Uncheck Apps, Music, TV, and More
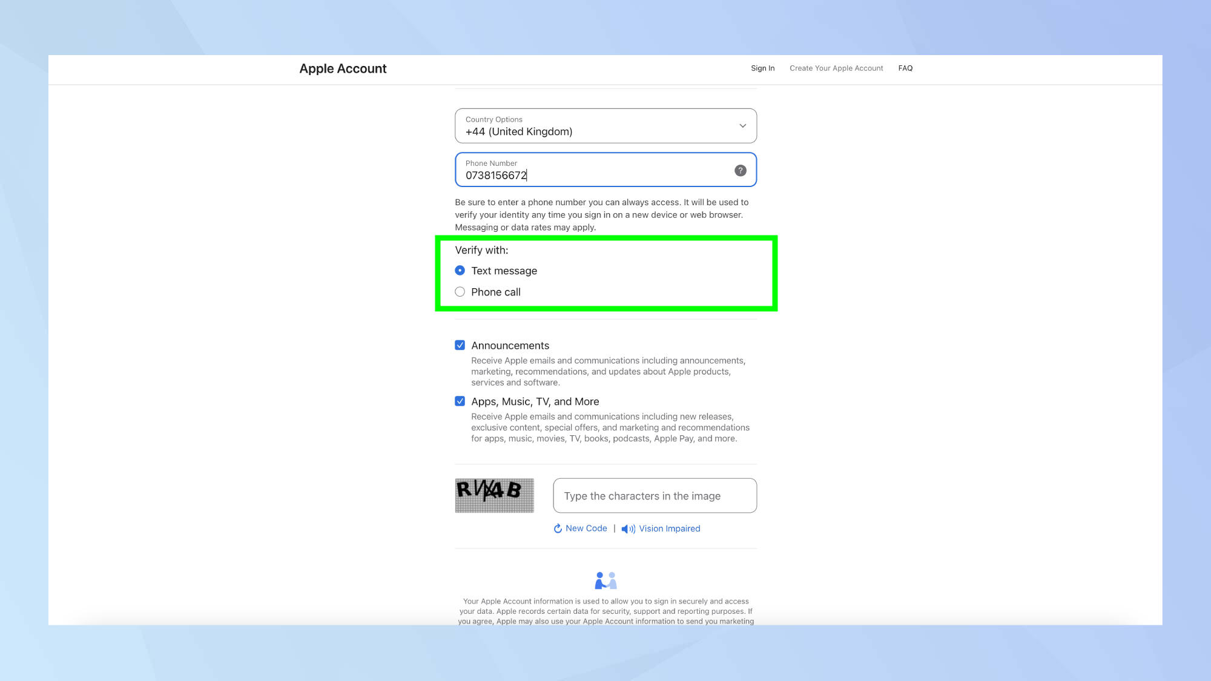 460,400
